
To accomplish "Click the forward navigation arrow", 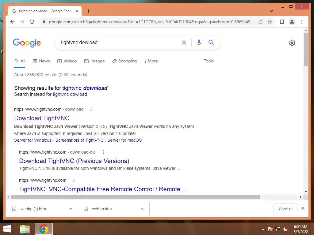I will pos(22,22).
